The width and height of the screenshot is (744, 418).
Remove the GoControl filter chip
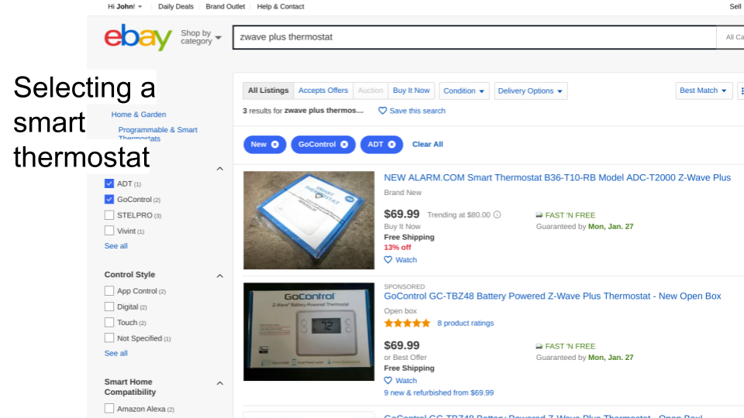[x=344, y=145]
